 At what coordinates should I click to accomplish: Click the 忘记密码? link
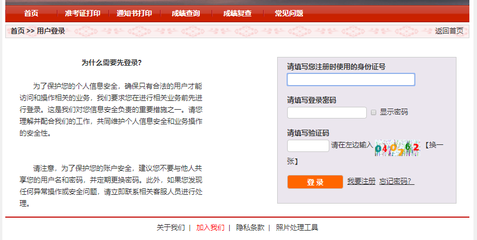(397, 181)
